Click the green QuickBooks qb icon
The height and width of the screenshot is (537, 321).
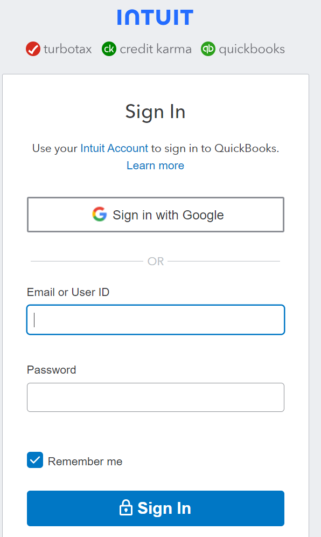pos(208,49)
